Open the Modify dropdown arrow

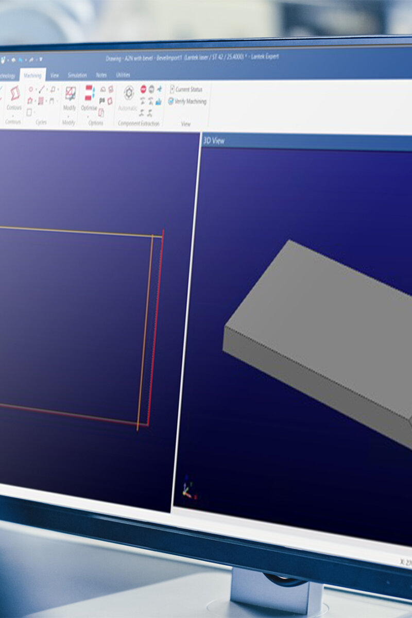[x=68, y=116]
